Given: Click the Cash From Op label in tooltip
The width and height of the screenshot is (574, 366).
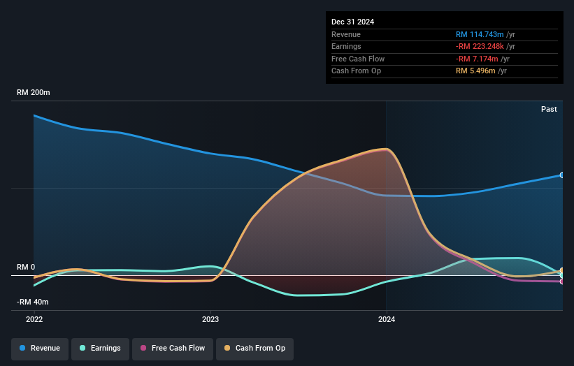Looking at the screenshot, I should 356,71.
